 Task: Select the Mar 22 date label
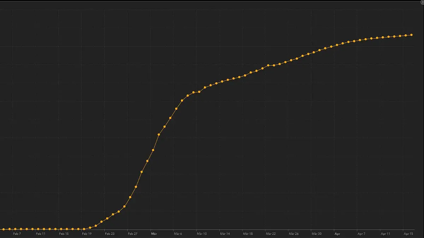pyautogui.click(x=271, y=234)
